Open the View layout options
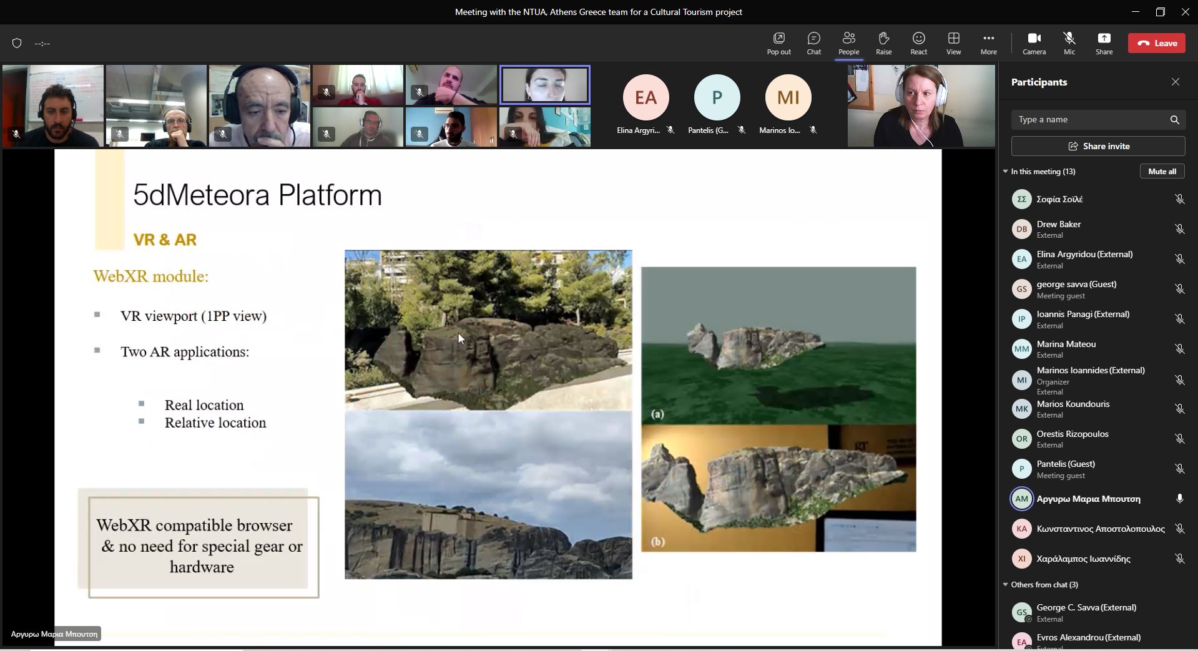1198x651 pixels. (x=953, y=43)
